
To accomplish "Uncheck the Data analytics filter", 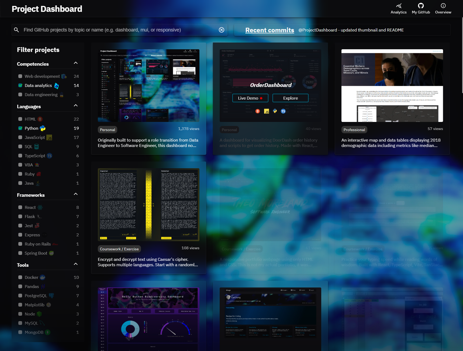I will (20, 85).
